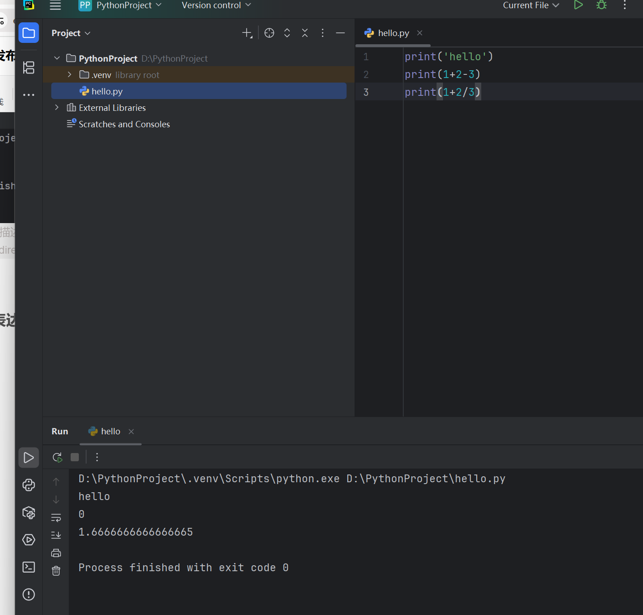Print the console output
Screen dimensions: 643x615
point(56,553)
